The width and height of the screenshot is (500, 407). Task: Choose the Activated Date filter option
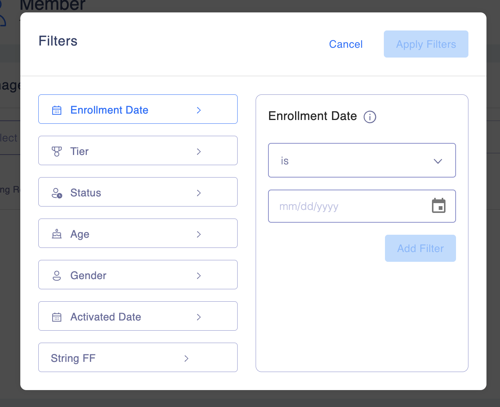pyautogui.click(x=138, y=316)
